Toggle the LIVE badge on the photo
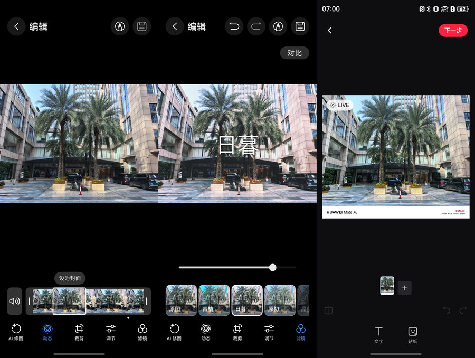Viewport: 475px width, 358px height. (339, 105)
